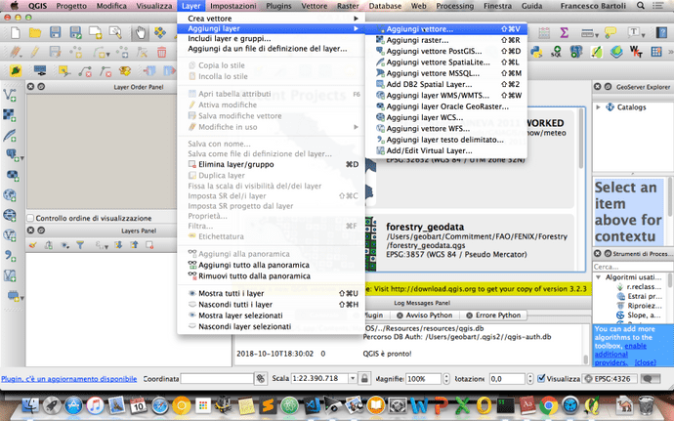Viewport: 674px width, 421px height.
Task: Open the field calculator table icon
Action: (x=544, y=32)
